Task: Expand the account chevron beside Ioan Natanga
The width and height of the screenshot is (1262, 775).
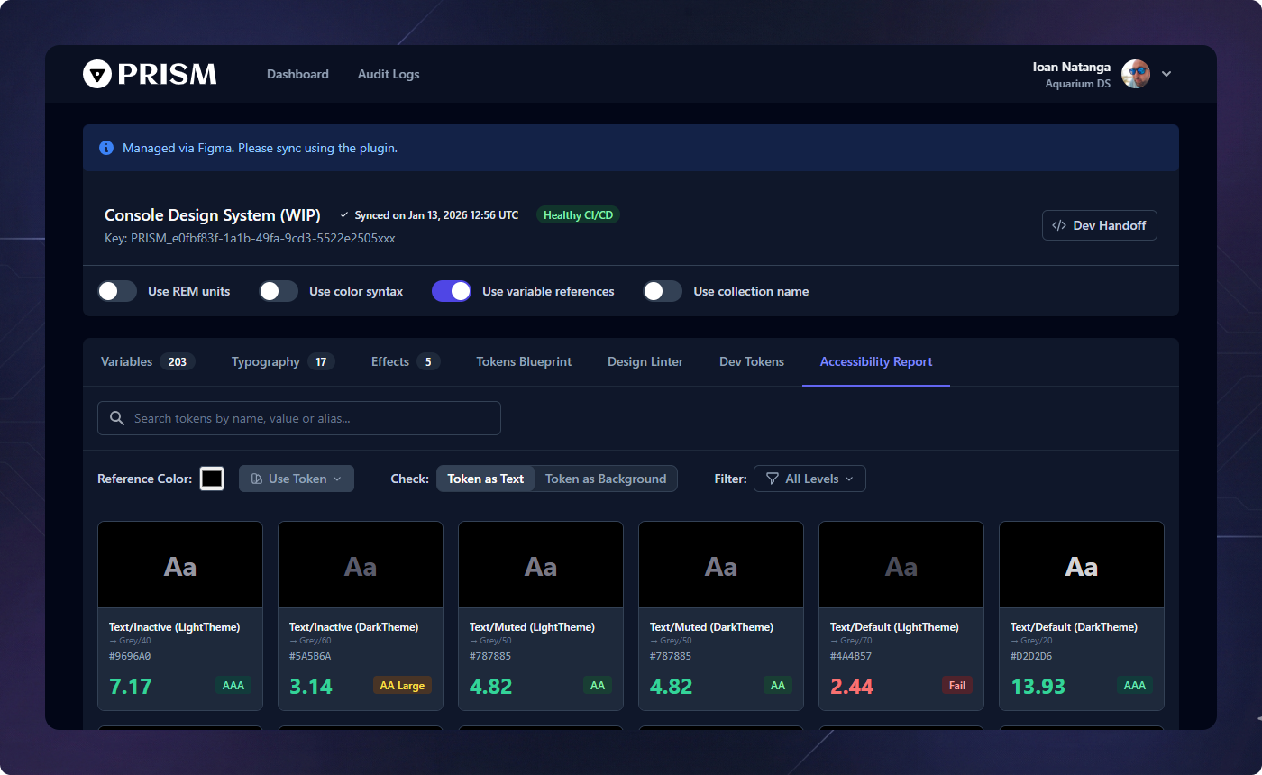Action: (1166, 74)
